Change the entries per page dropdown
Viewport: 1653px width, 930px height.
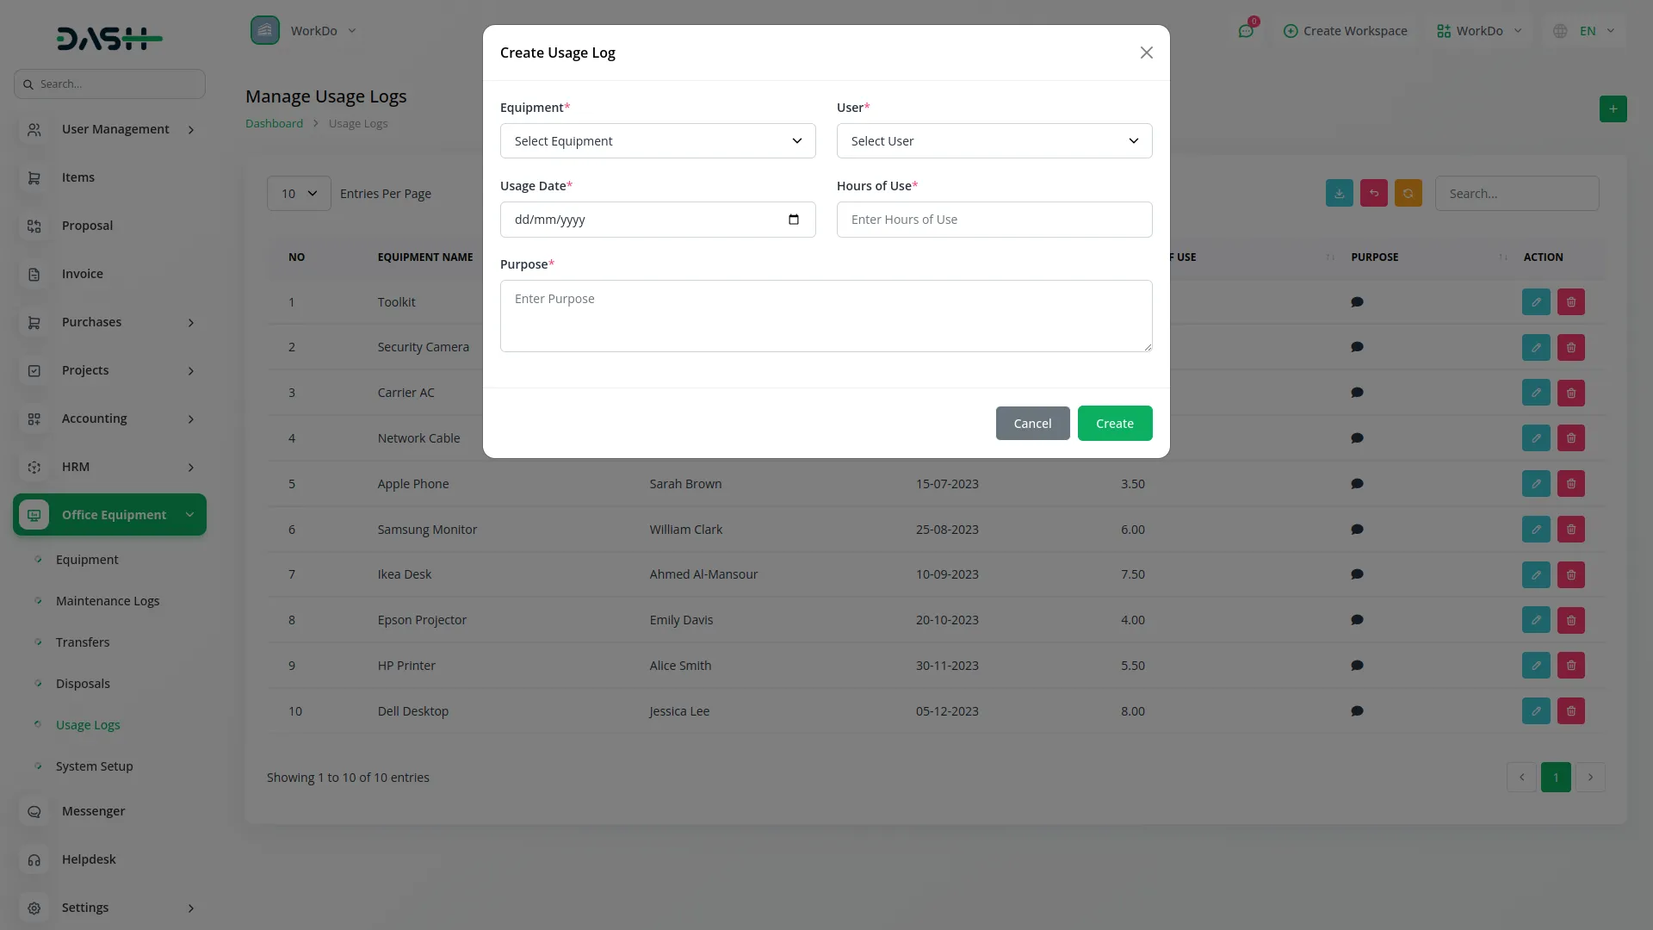299,194
